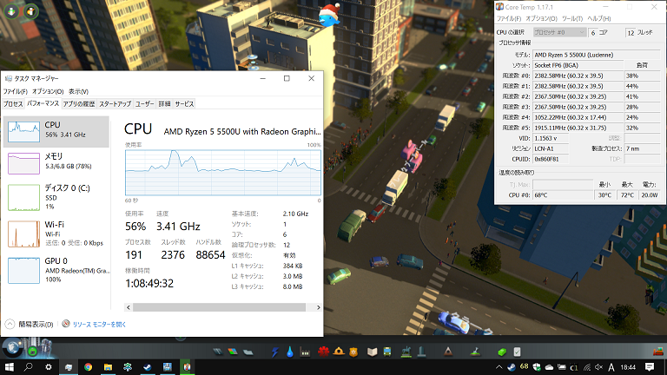This screenshot has width=667, height=375.
Task: Open the Education book menu
Action: pos(373,352)
